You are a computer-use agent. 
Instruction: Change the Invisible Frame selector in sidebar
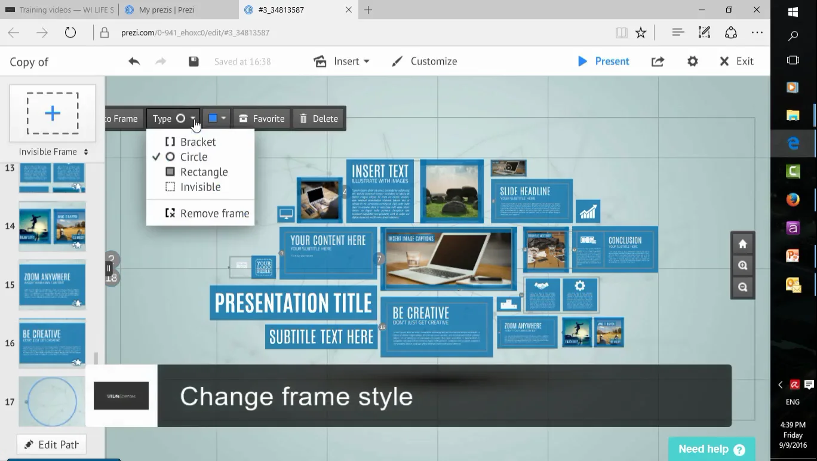pos(53,152)
